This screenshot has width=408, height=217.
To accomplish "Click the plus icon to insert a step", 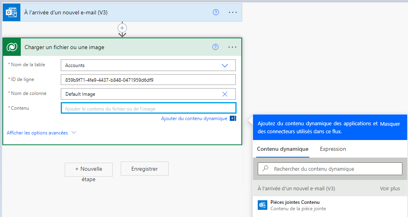I will tap(122, 28).
